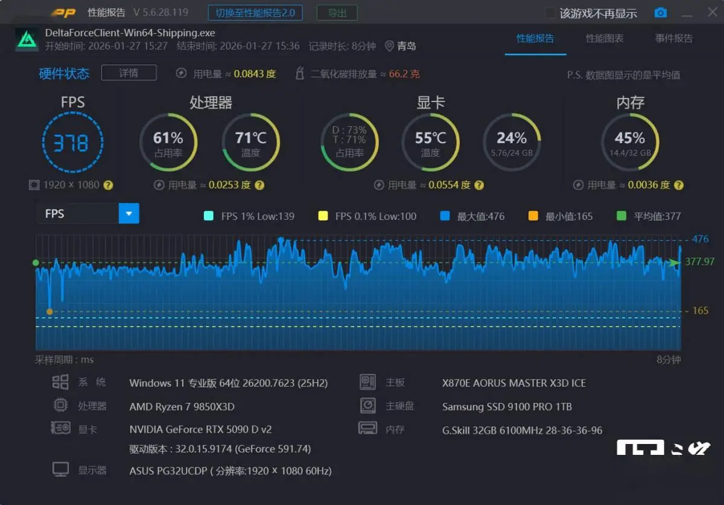Click the monitor icon next to ASUS PG32UCDP
The height and width of the screenshot is (505, 724).
(x=60, y=469)
